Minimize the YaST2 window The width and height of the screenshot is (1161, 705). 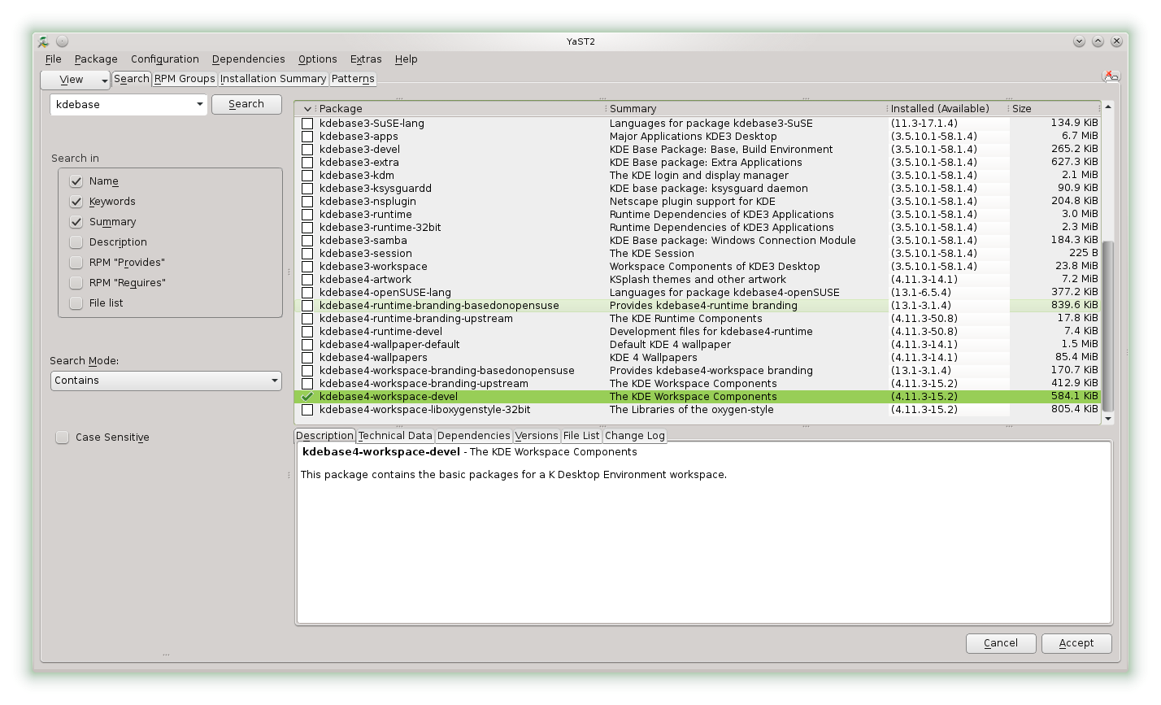1079,41
